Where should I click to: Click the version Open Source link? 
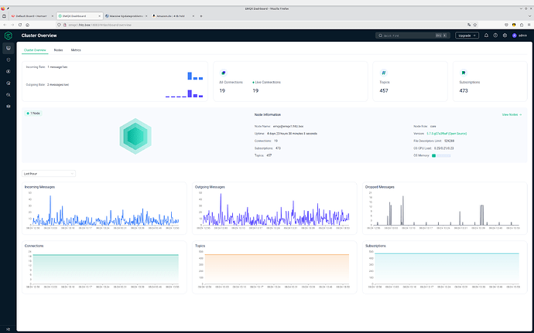point(447,134)
